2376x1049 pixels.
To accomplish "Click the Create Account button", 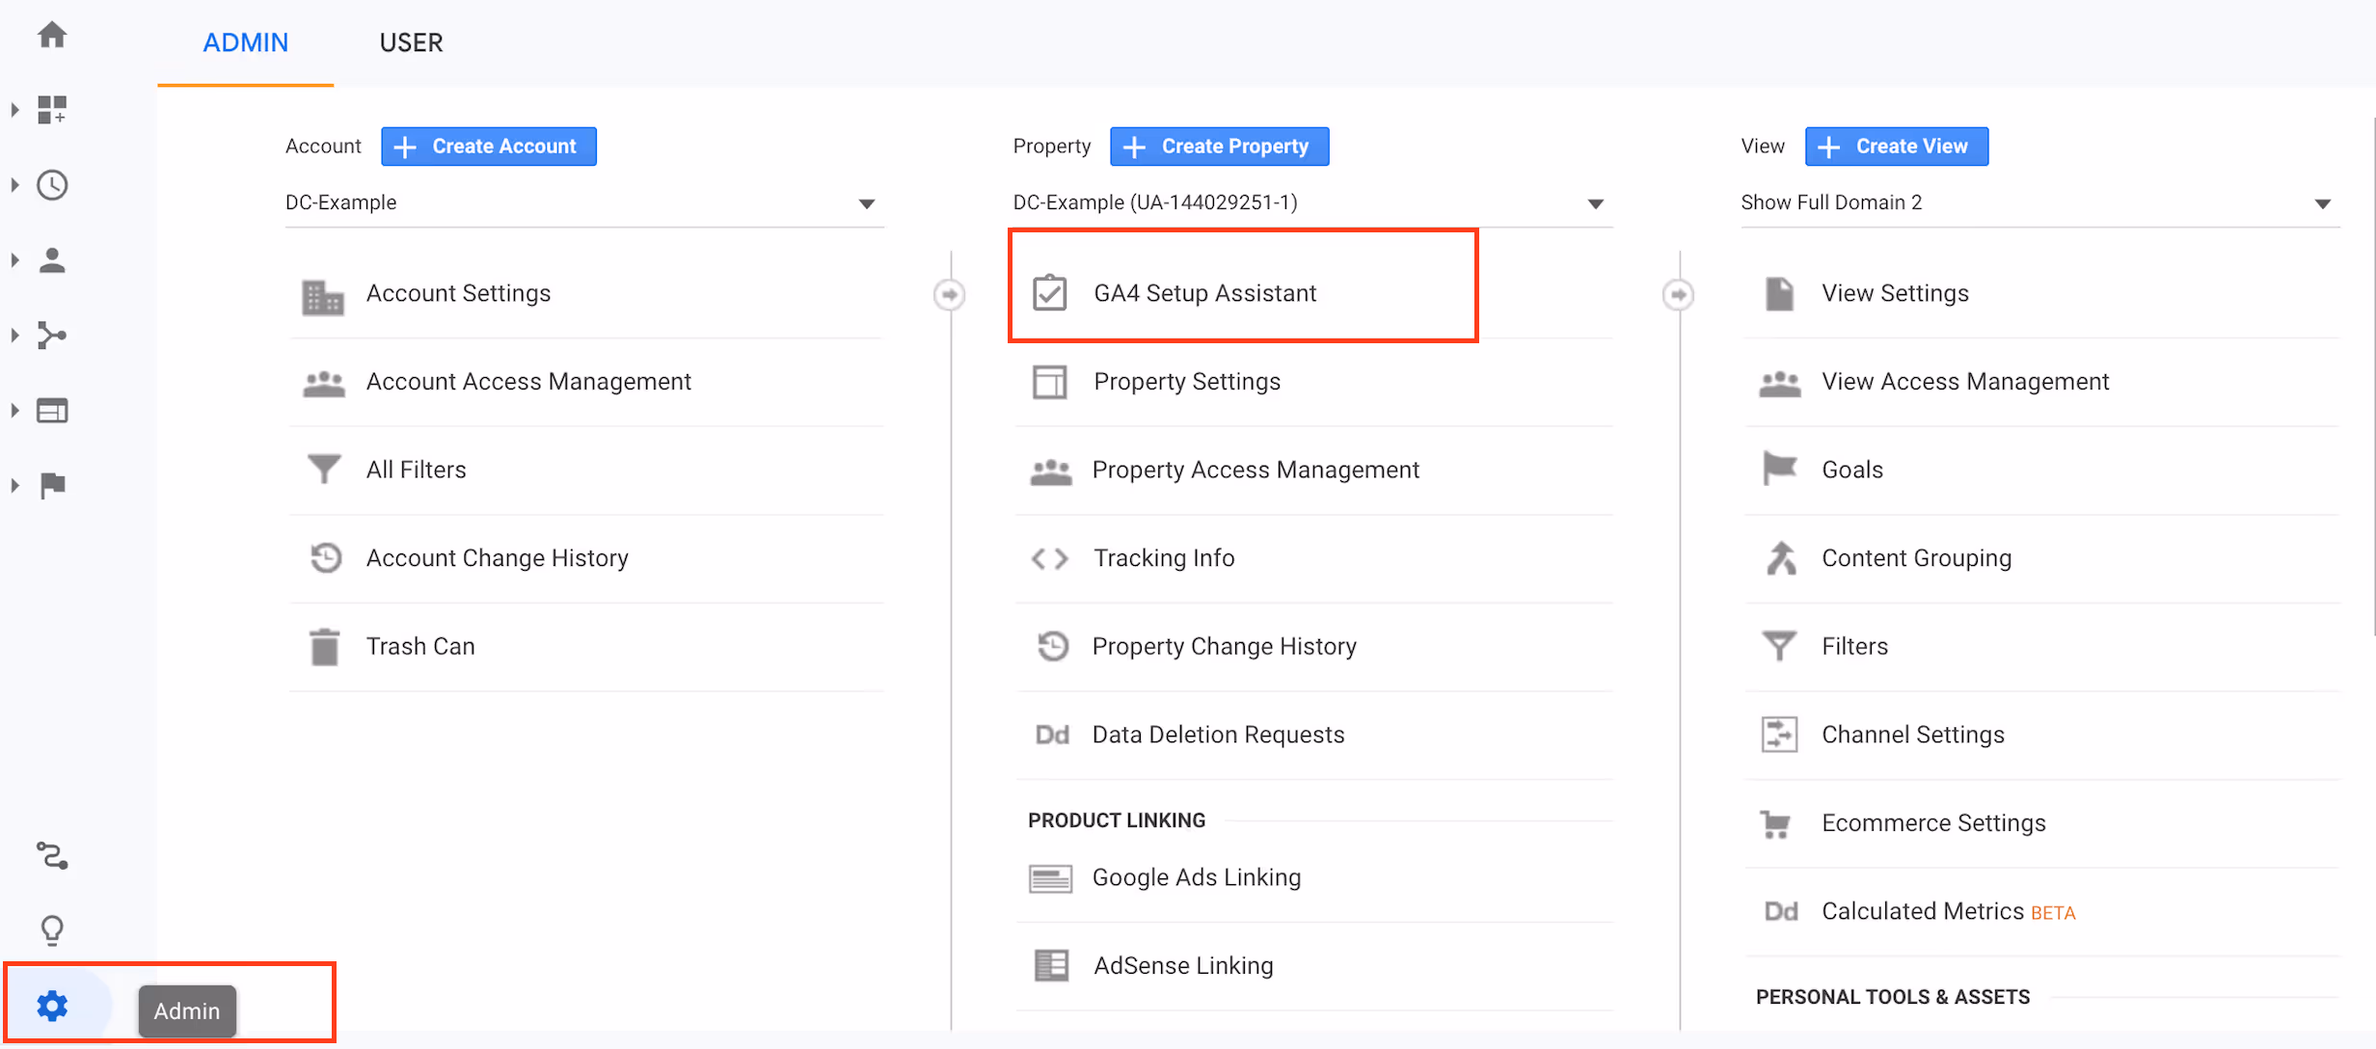I will point(489,147).
